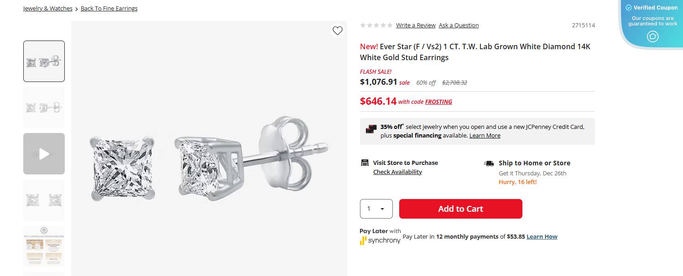
Task: Go Back To Fine Earrings
Action: tap(109, 8)
